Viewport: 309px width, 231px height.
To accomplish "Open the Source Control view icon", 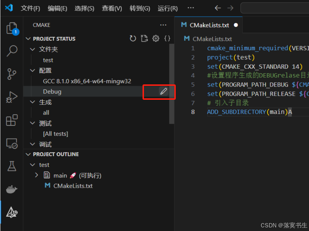I will 12,74.
